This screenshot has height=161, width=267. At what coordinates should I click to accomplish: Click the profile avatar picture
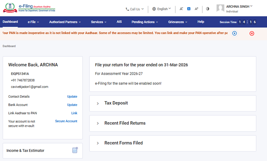tap(220, 8)
